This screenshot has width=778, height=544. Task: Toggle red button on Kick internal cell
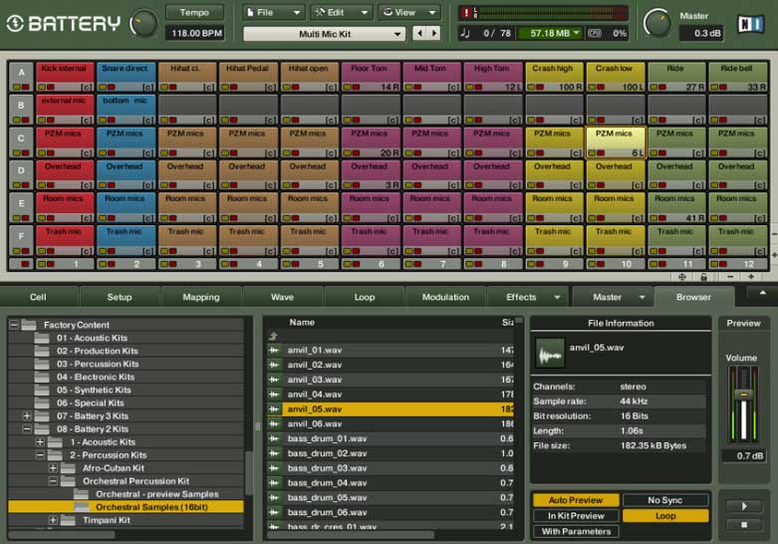[x=51, y=88]
